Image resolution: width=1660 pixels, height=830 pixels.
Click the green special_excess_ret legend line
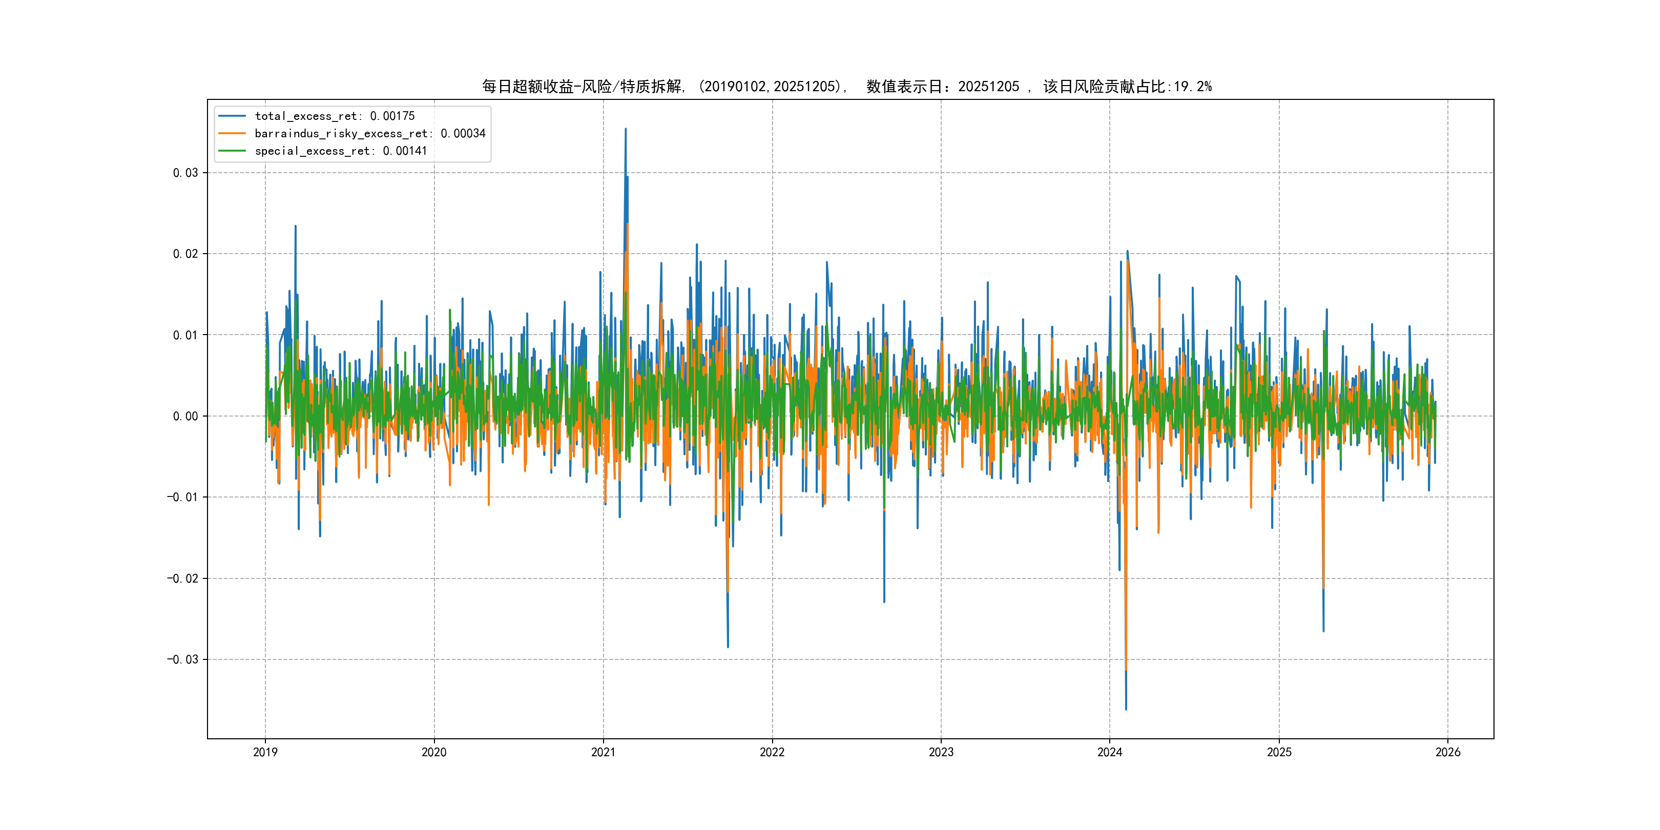point(232,151)
